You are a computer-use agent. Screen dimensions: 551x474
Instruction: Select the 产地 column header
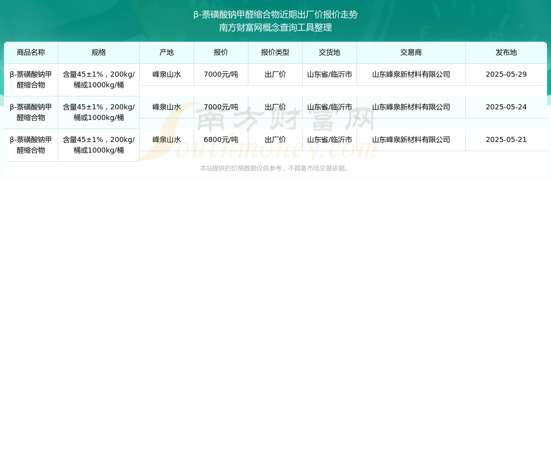(x=167, y=52)
